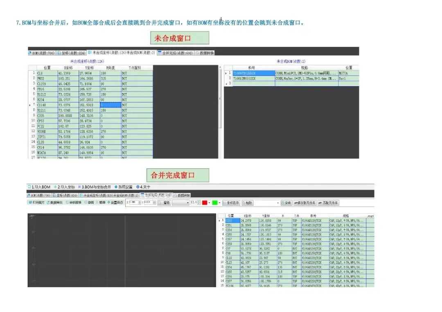This screenshot has width=442, height=312.
Task: Select 数据转换 tab in 合并完成窗口 screenshot
Action: [182, 195]
